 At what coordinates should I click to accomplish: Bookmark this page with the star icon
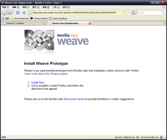125,13
